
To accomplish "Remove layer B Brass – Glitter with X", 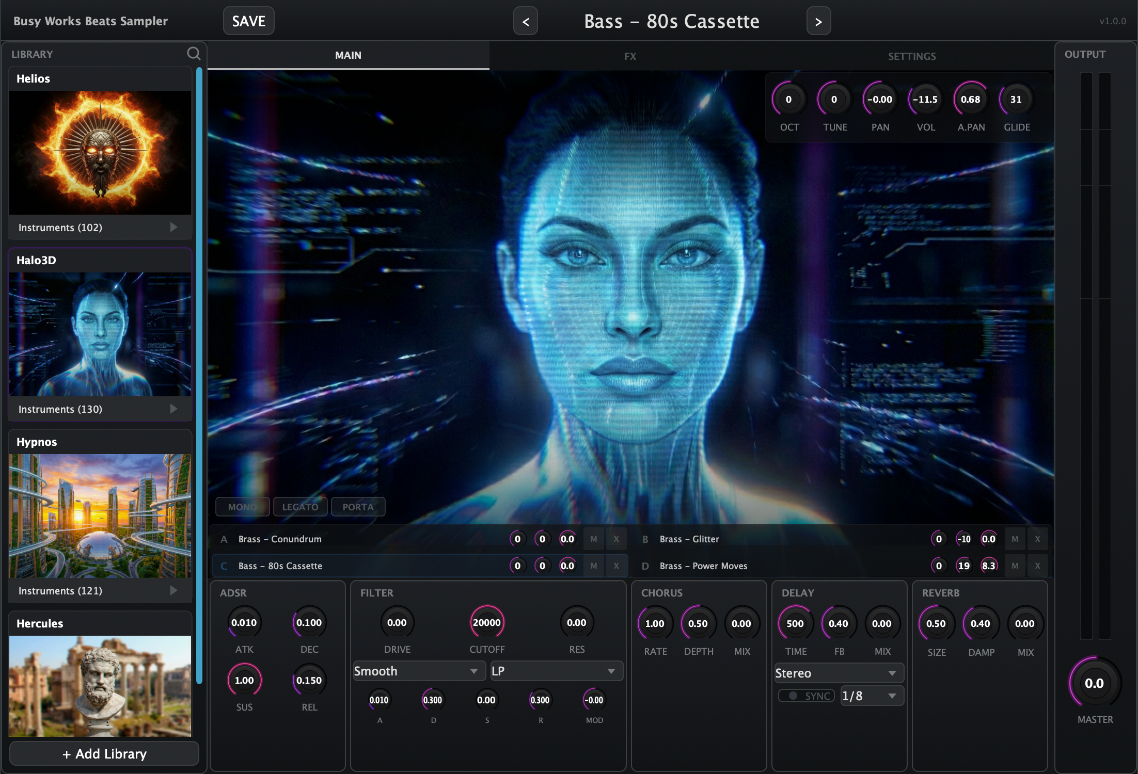I will 1037,539.
